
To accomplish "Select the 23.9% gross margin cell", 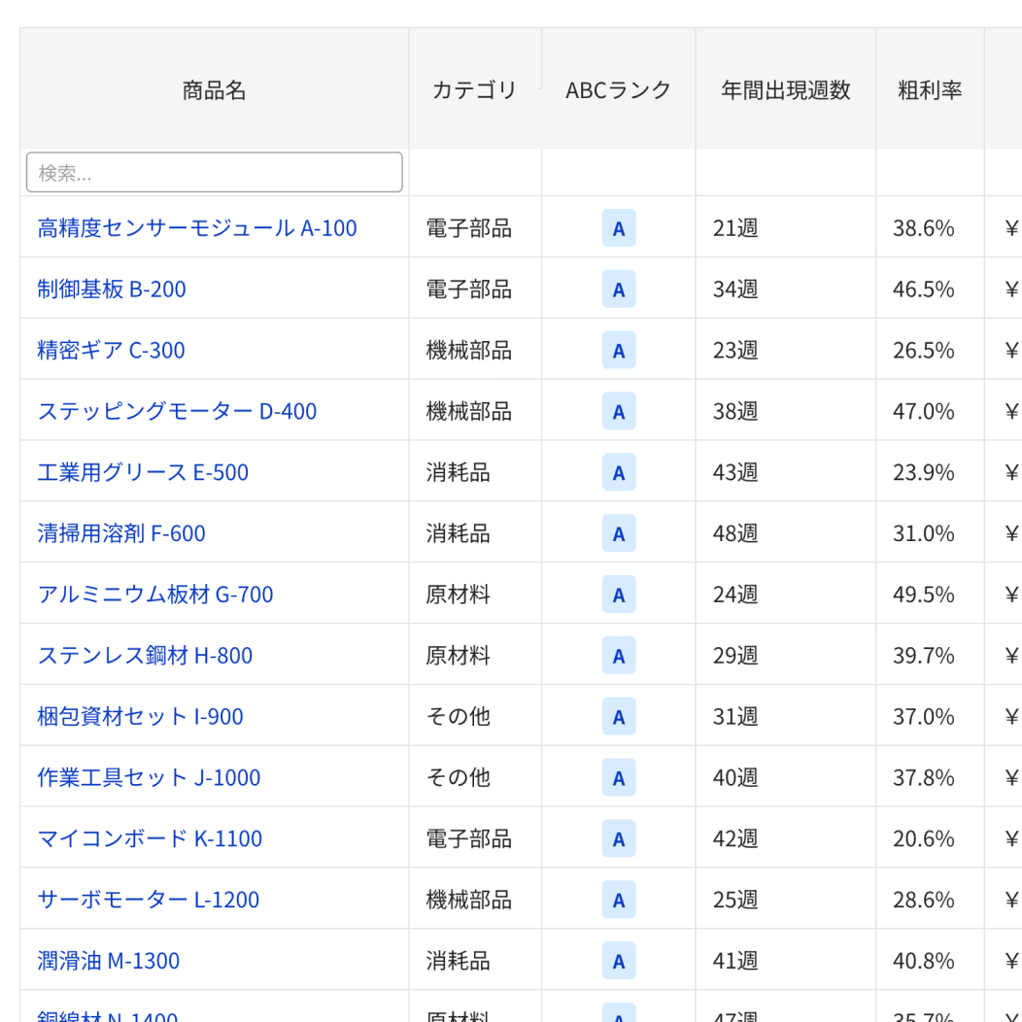I will 930,472.
